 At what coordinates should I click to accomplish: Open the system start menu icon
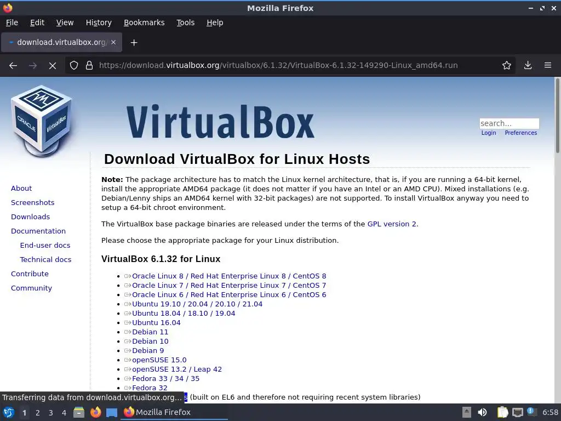click(x=9, y=412)
